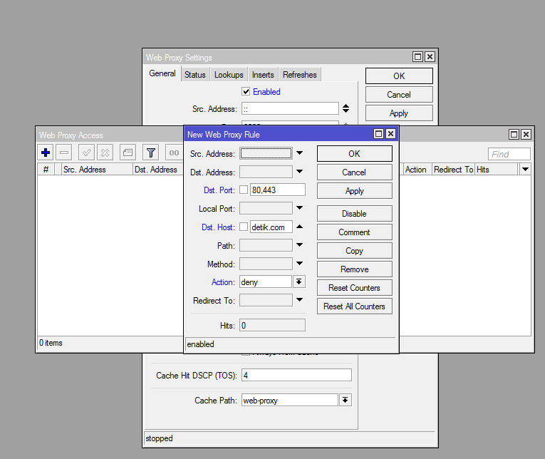Close the Web Proxy Access window
Viewport: 545px width, 459px height.
point(526,134)
